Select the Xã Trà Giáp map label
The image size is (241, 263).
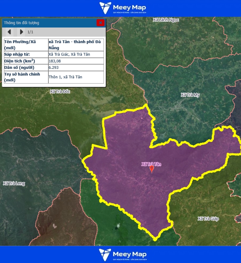point(208,219)
